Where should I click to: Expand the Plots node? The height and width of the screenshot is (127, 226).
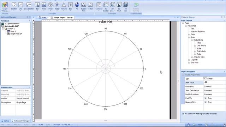(x=189, y=35)
